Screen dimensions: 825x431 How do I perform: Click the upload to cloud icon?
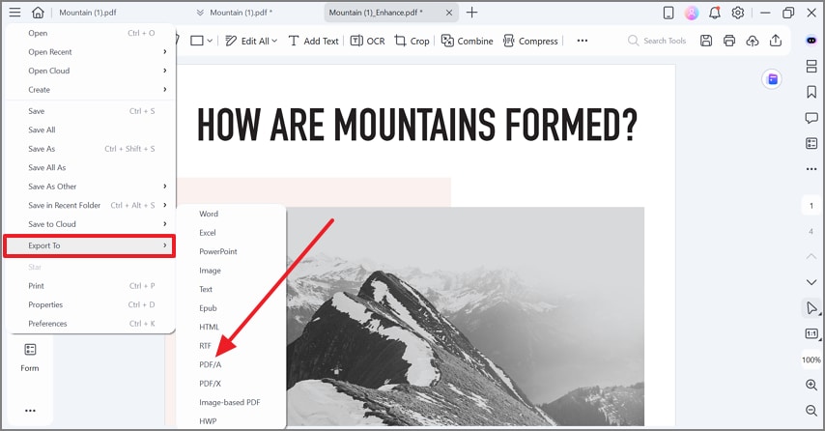[x=753, y=41]
